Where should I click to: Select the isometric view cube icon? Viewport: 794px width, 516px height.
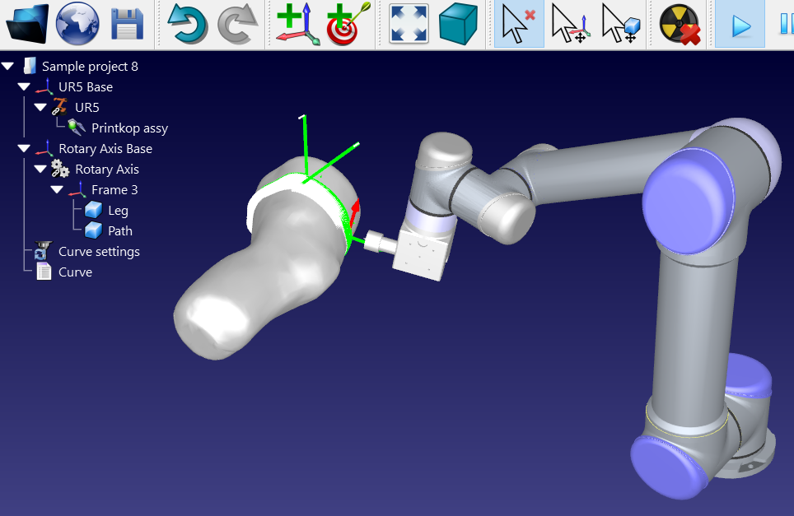tap(458, 24)
